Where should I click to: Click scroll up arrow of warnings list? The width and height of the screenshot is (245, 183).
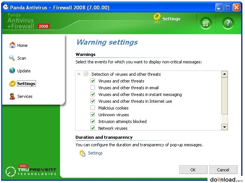click(x=224, y=74)
